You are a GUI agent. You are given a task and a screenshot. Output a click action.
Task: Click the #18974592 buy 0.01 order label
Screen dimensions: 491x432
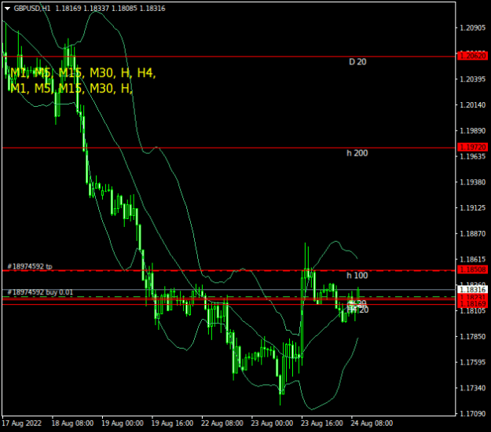(40, 292)
